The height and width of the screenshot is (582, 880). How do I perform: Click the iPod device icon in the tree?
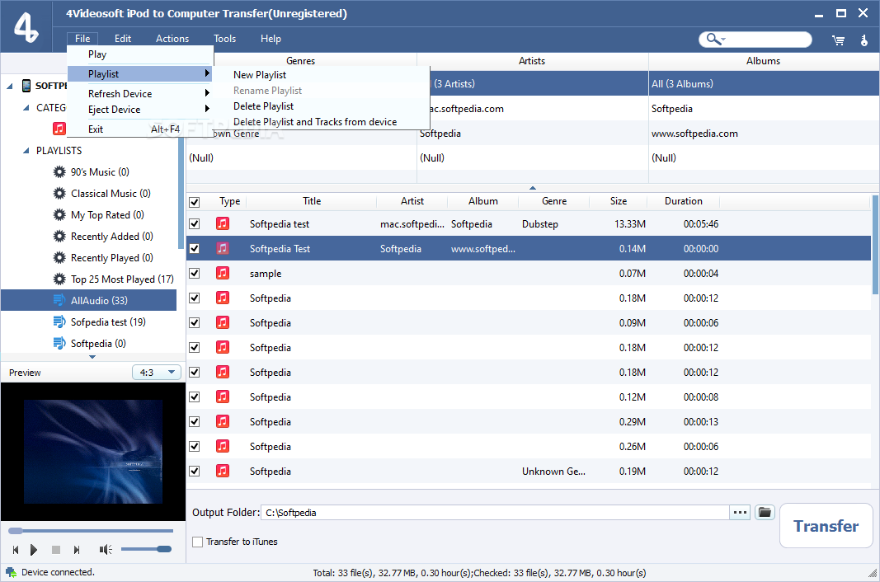(x=26, y=85)
